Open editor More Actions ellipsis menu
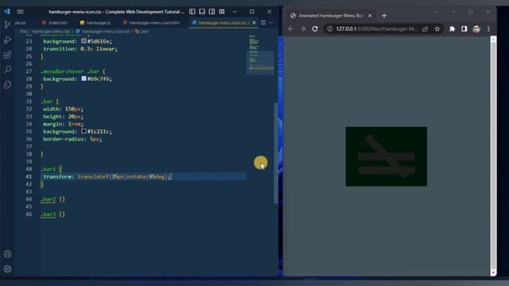Image resolution: width=509 pixels, height=286 pixels. [271, 23]
